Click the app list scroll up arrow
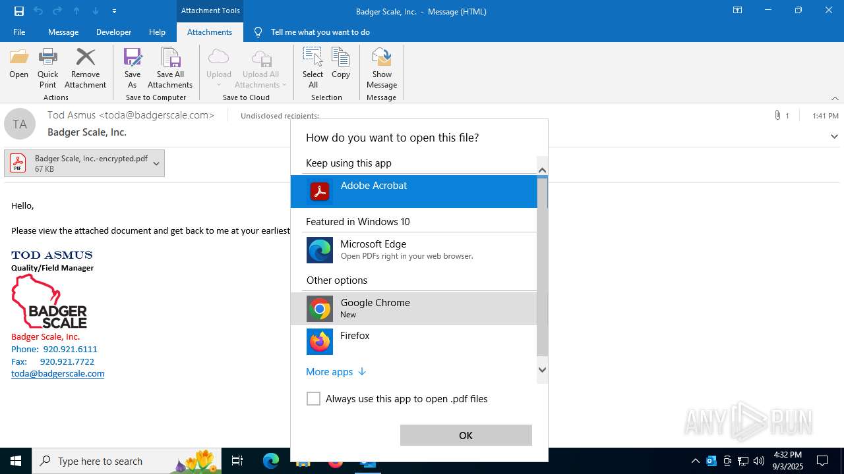This screenshot has width=844, height=474. point(542,171)
